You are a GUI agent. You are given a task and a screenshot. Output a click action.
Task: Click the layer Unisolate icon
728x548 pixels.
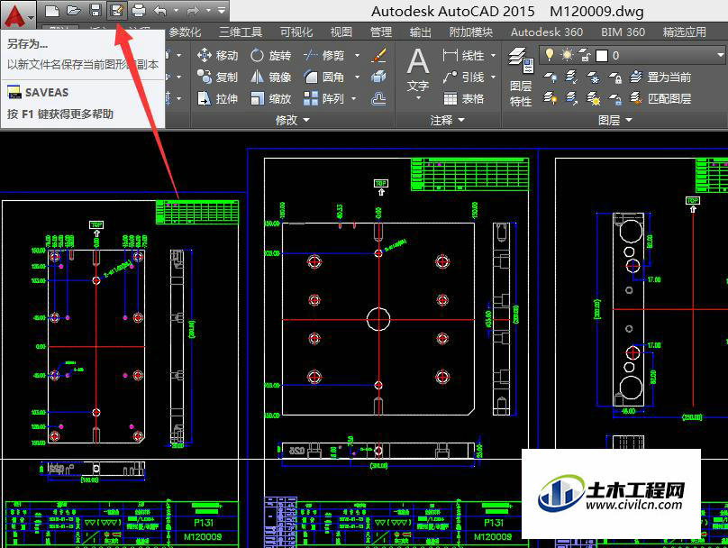[571, 98]
